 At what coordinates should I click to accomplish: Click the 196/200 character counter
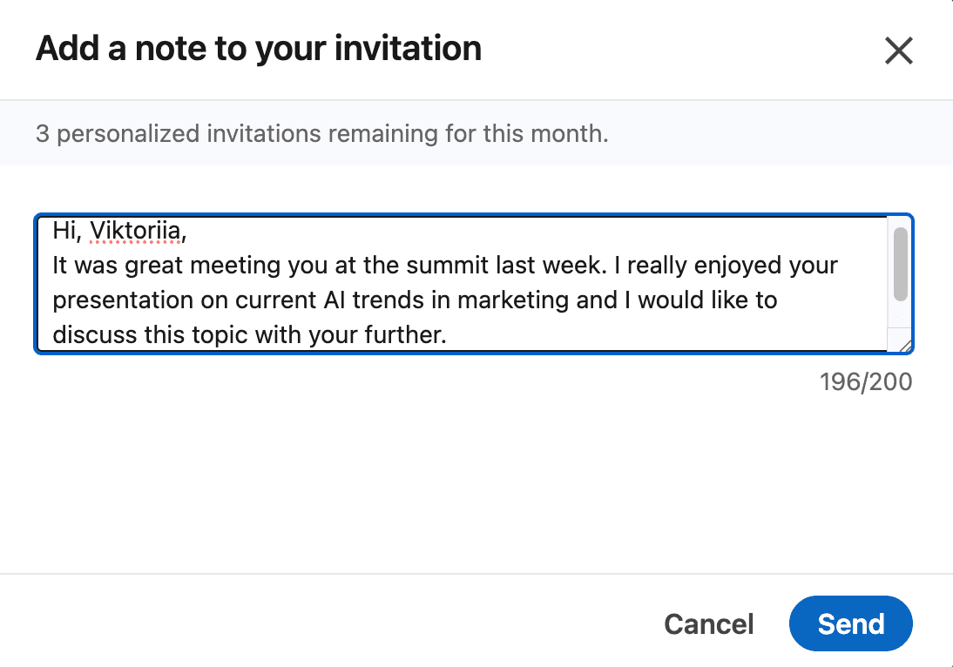coord(866,381)
